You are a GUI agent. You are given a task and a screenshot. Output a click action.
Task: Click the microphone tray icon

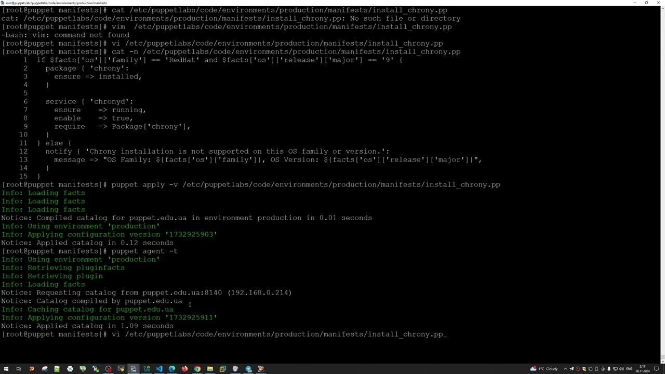pyautogui.click(x=609, y=369)
